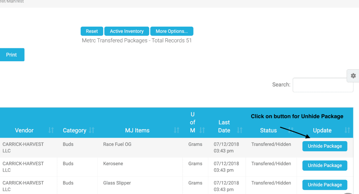
Task: Click CARRICK-HARVEST LLC vendor in Kerosene row
Action: click(23, 167)
